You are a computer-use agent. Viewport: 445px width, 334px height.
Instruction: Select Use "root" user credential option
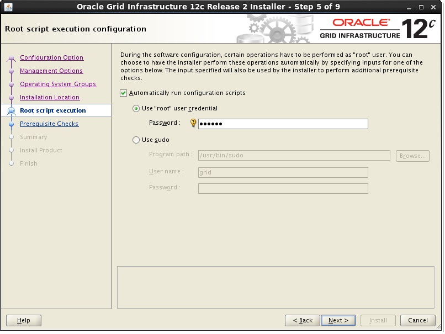pos(136,109)
